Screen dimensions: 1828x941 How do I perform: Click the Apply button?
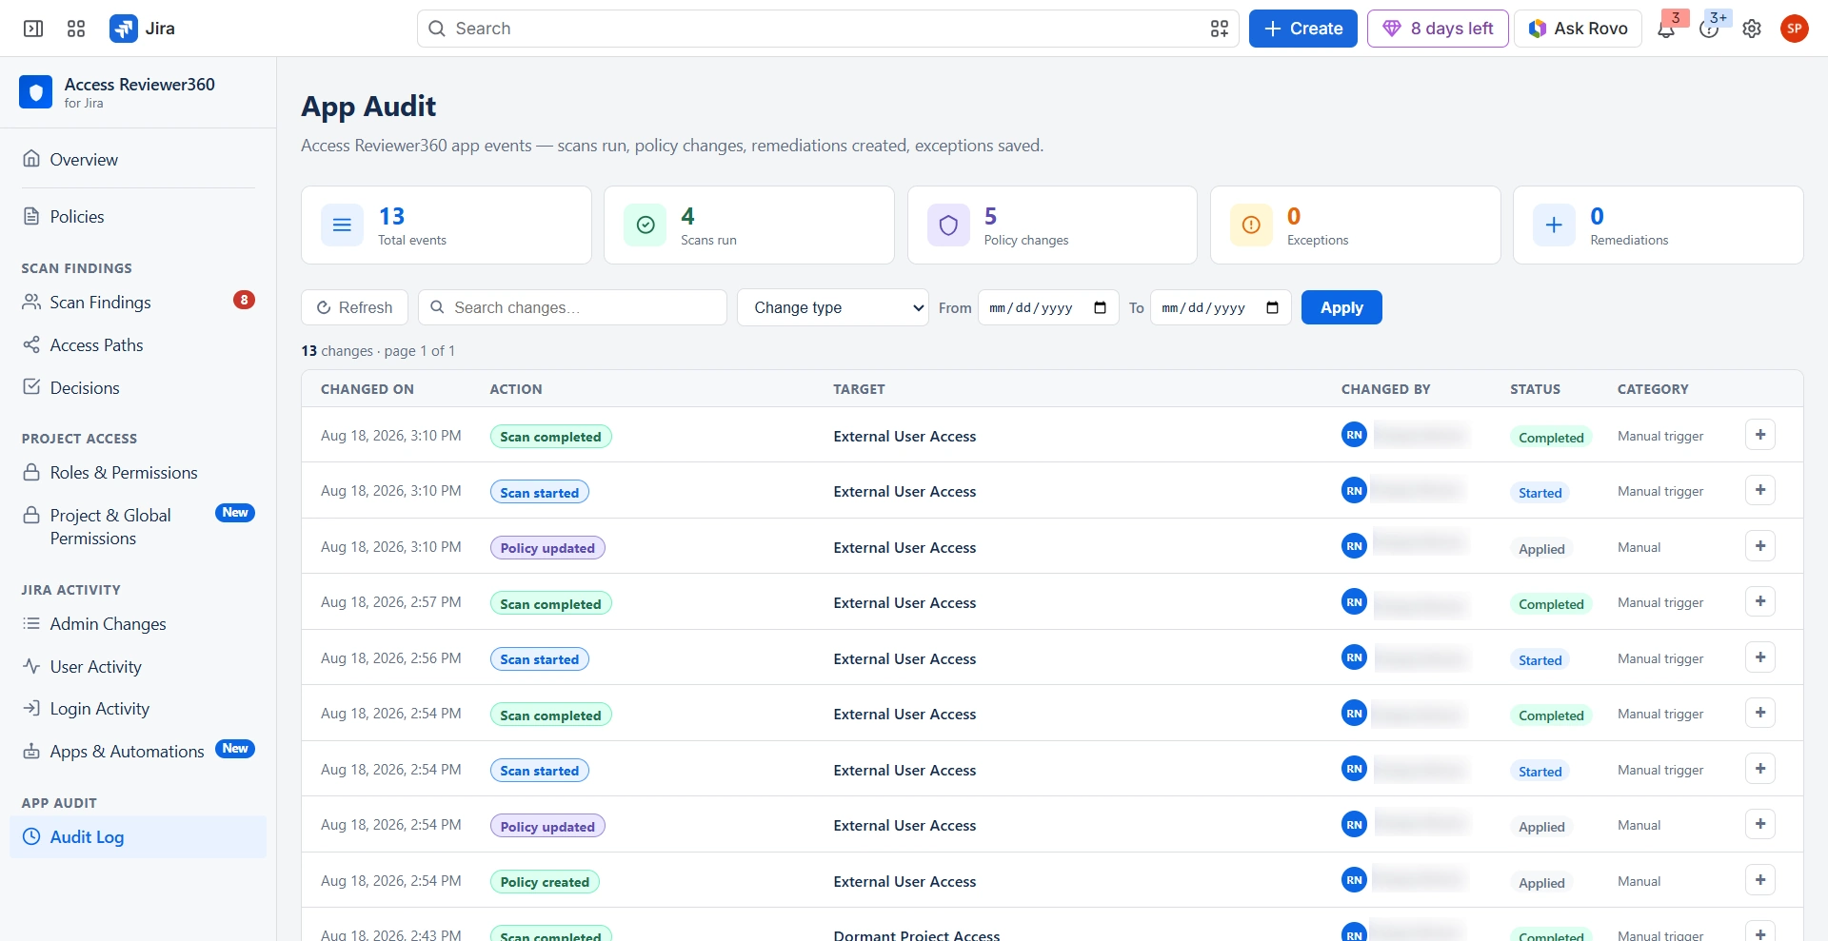point(1341,307)
